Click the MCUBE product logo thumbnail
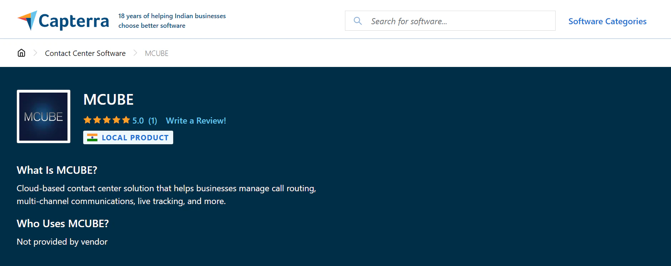The width and height of the screenshot is (671, 266). (x=44, y=116)
